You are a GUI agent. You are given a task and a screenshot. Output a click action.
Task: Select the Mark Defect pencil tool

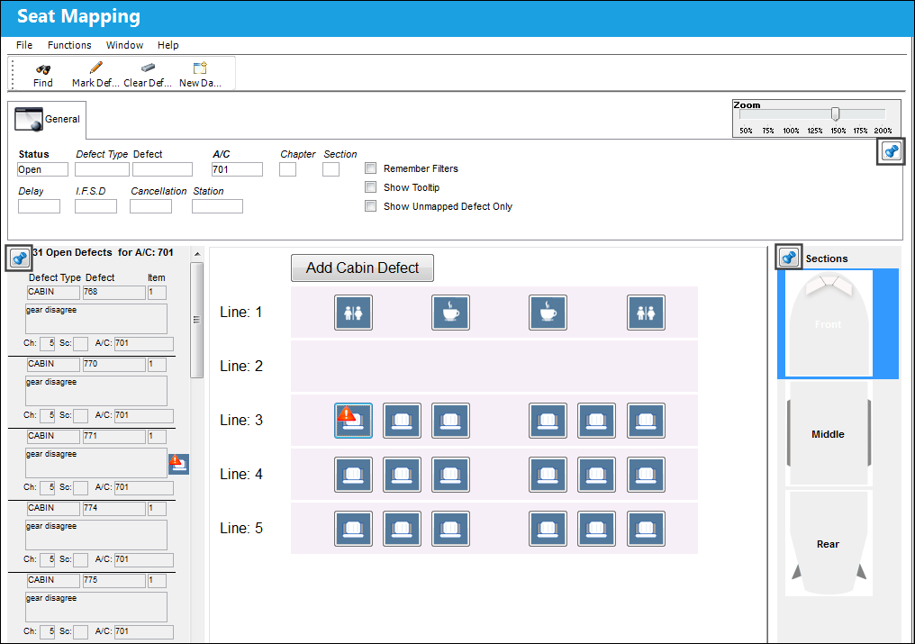(96, 68)
